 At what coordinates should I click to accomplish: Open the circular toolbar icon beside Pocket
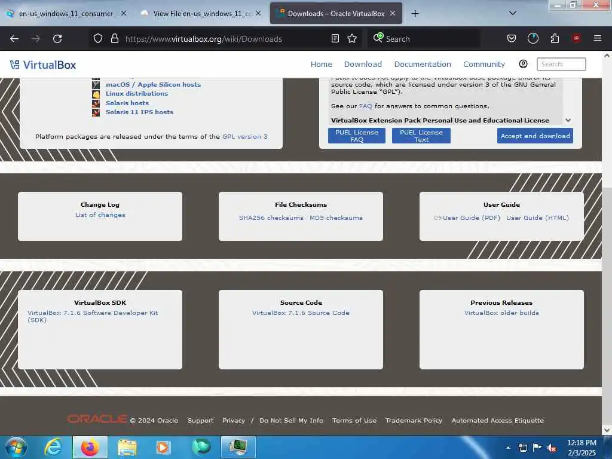533,38
